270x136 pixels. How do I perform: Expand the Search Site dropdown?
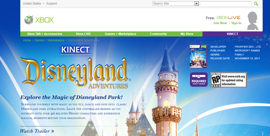pyautogui.click(x=196, y=4)
